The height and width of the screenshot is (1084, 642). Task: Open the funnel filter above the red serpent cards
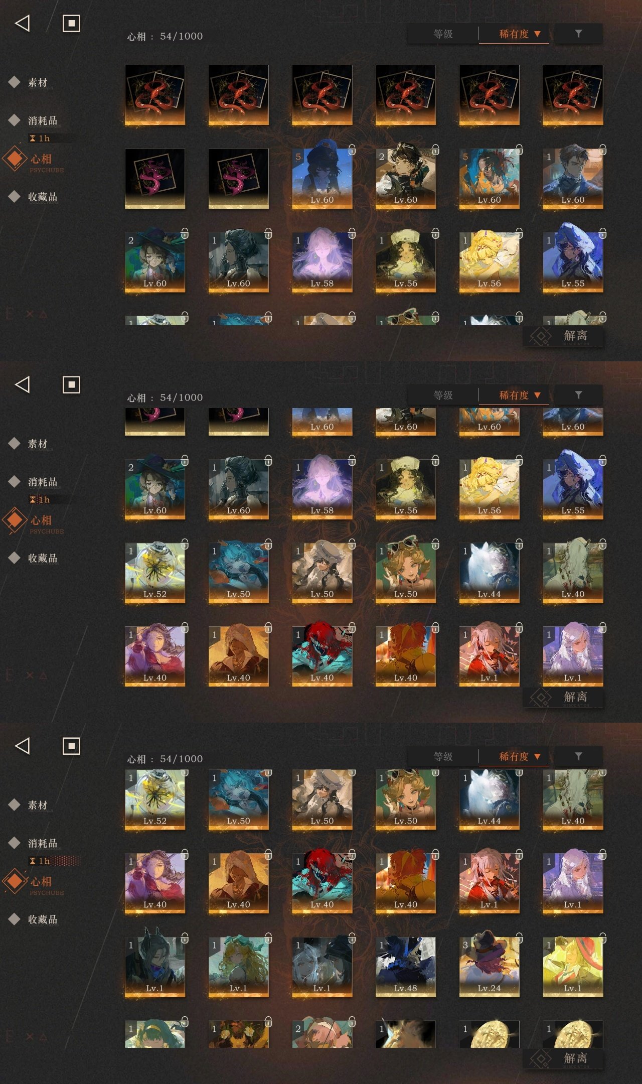578,34
